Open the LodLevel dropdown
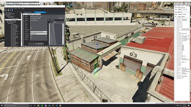The width and height of the screenshot is (191, 107). coord(38,32)
